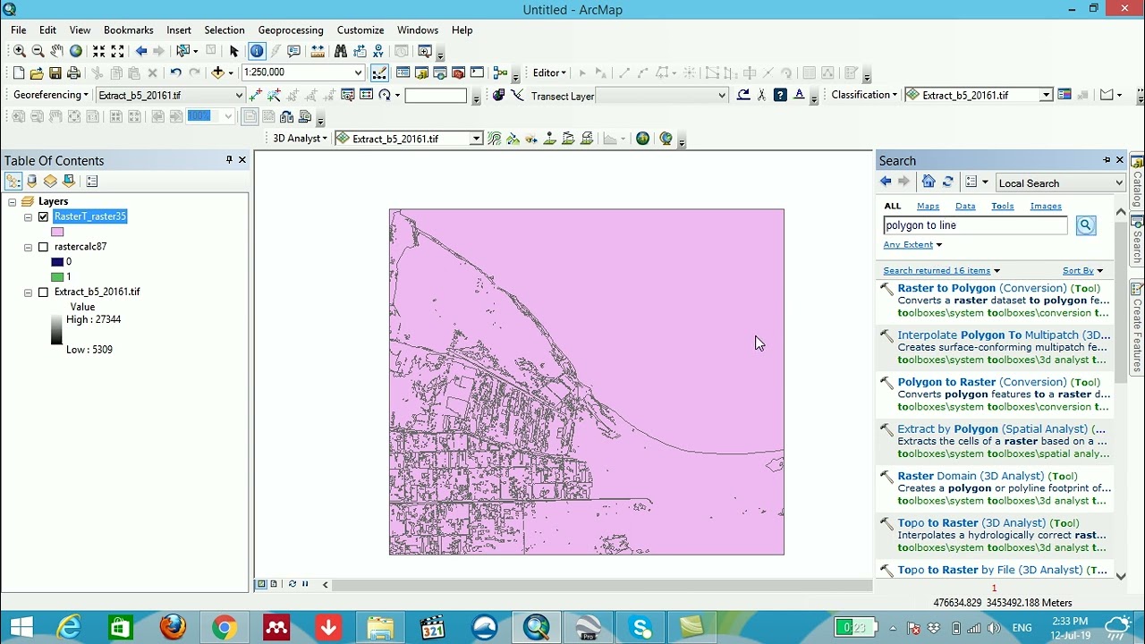The image size is (1145, 644).
Task: Click the pink RasterT_raster35 symbol swatch
Action: click(57, 233)
